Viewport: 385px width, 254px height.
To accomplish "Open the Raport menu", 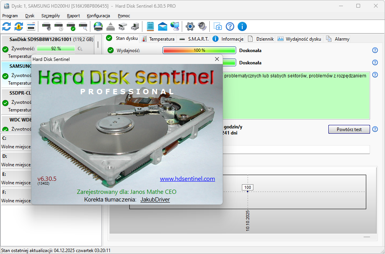I will click(73, 16).
